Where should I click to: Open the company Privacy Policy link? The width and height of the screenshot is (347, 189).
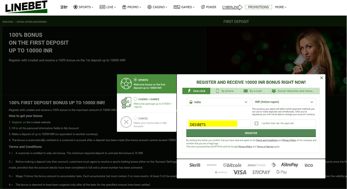[x=289, y=140]
